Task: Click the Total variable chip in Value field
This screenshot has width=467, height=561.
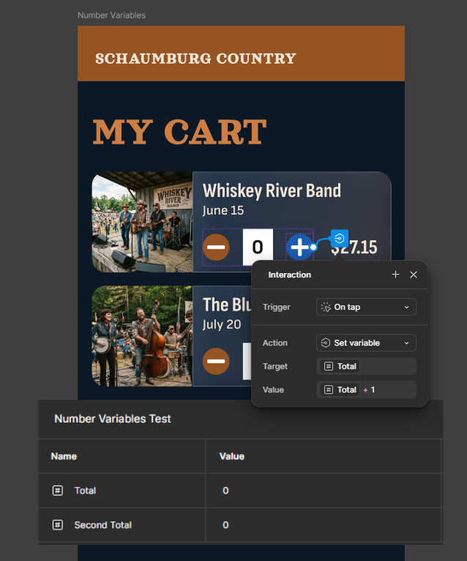Action: pyautogui.click(x=340, y=390)
